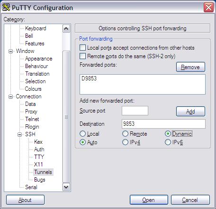Click the category list scrollbar thumb
The width and height of the screenshot is (216, 209).
coord(66,117)
